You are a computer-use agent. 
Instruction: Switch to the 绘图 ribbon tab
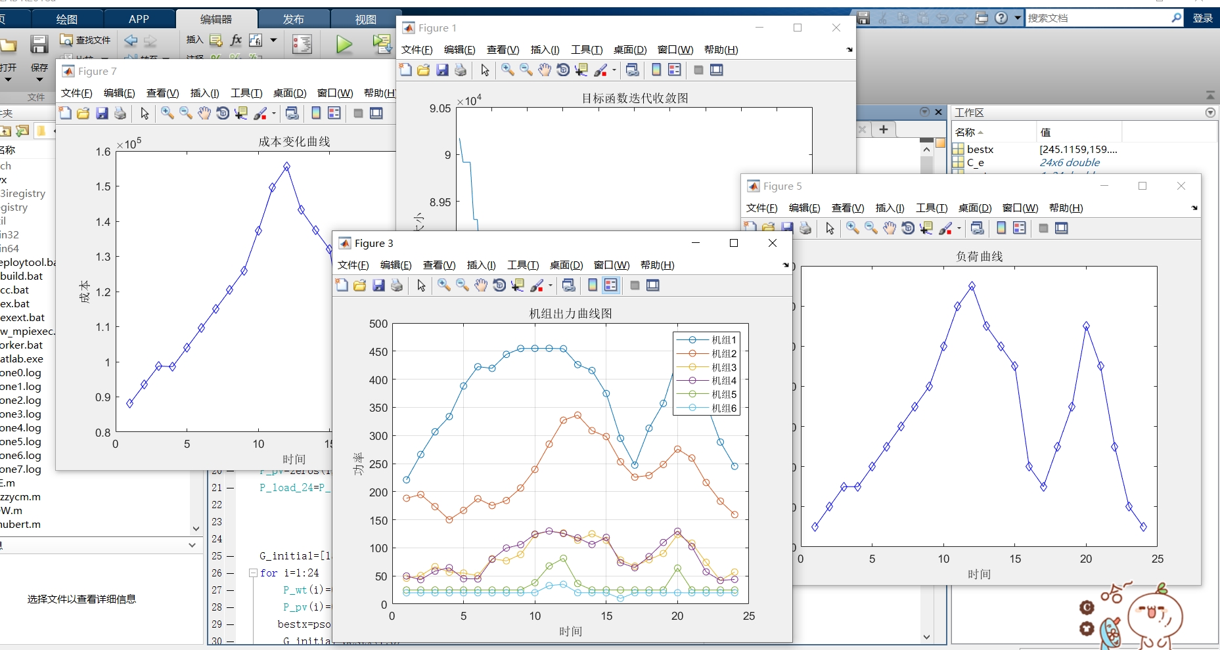[67, 19]
